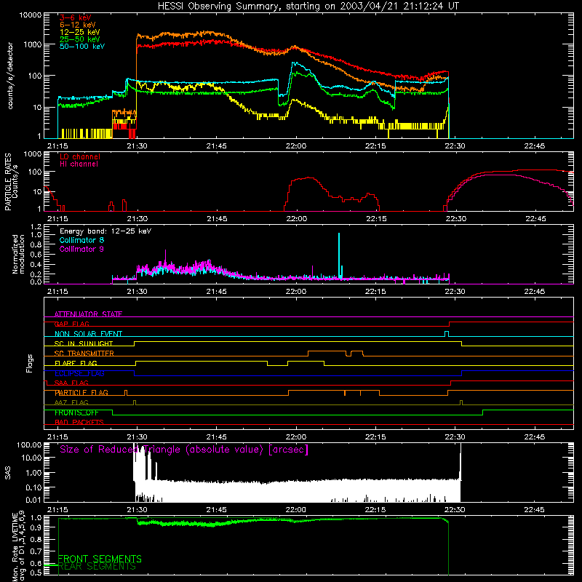Click the FRONT SEGMENTS legend label
The image size is (582, 582).
pyautogui.click(x=100, y=559)
